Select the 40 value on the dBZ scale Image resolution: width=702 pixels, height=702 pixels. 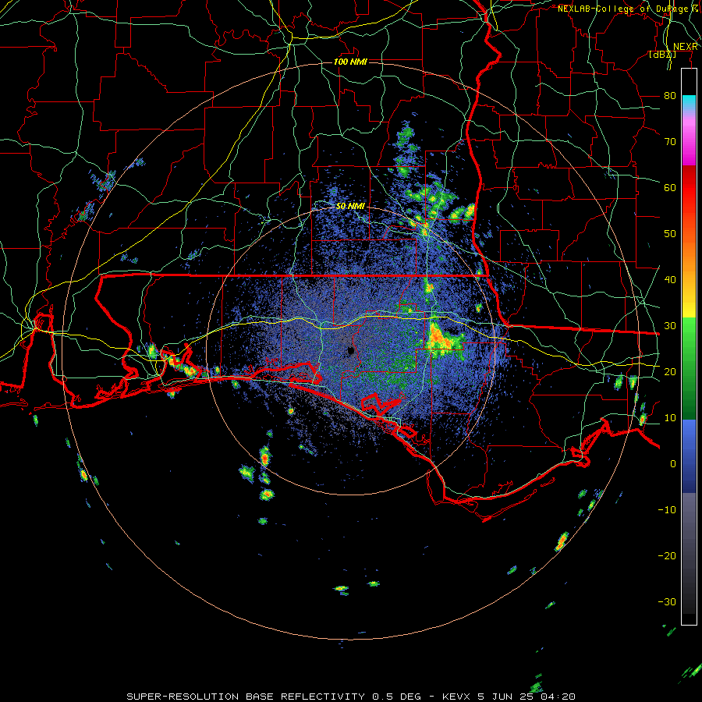(670, 280)
